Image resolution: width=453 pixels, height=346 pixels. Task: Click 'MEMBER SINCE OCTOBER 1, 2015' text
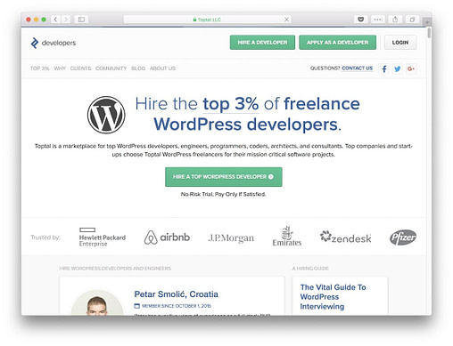click(177, 306)
